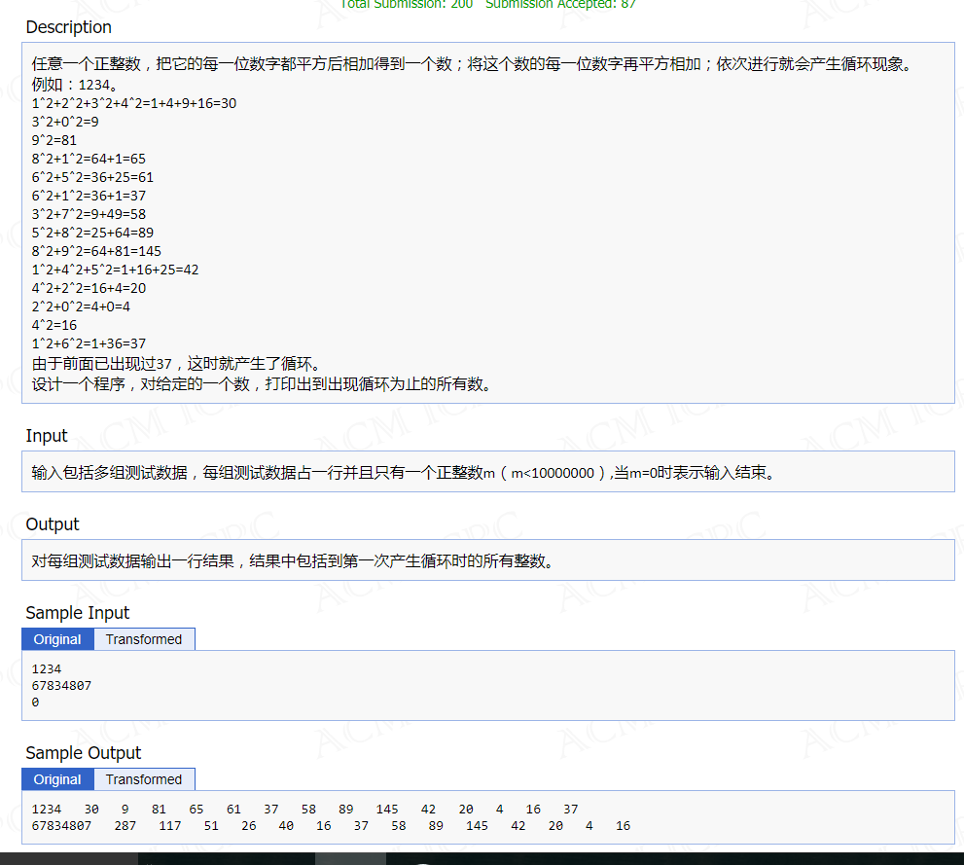Click the line "6^2+5^2=36+25=61"
Viewport: 964px width, 865px height.
coord(92,177)
